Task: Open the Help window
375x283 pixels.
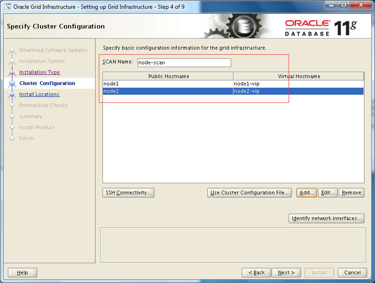Action: [x=23, y=272]
